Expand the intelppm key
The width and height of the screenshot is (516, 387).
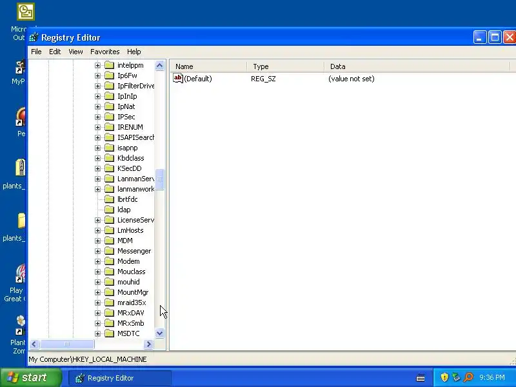(98, 66)
